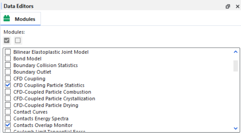Tick the CFD Coupling checkbox

coord(8,78)
